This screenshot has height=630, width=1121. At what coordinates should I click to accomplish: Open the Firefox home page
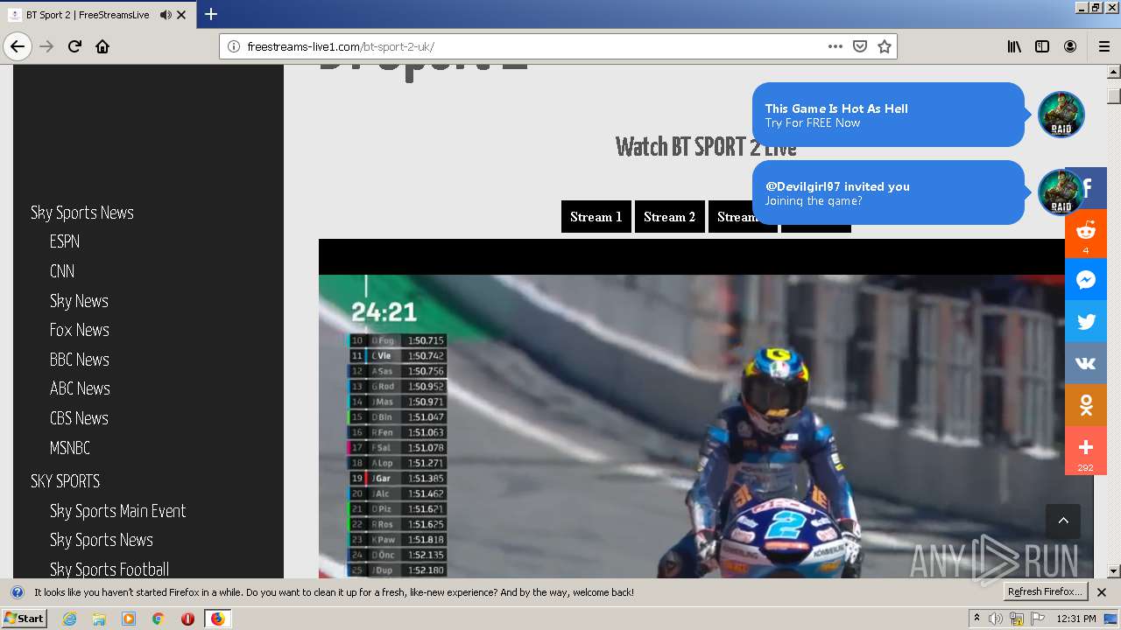102,46
